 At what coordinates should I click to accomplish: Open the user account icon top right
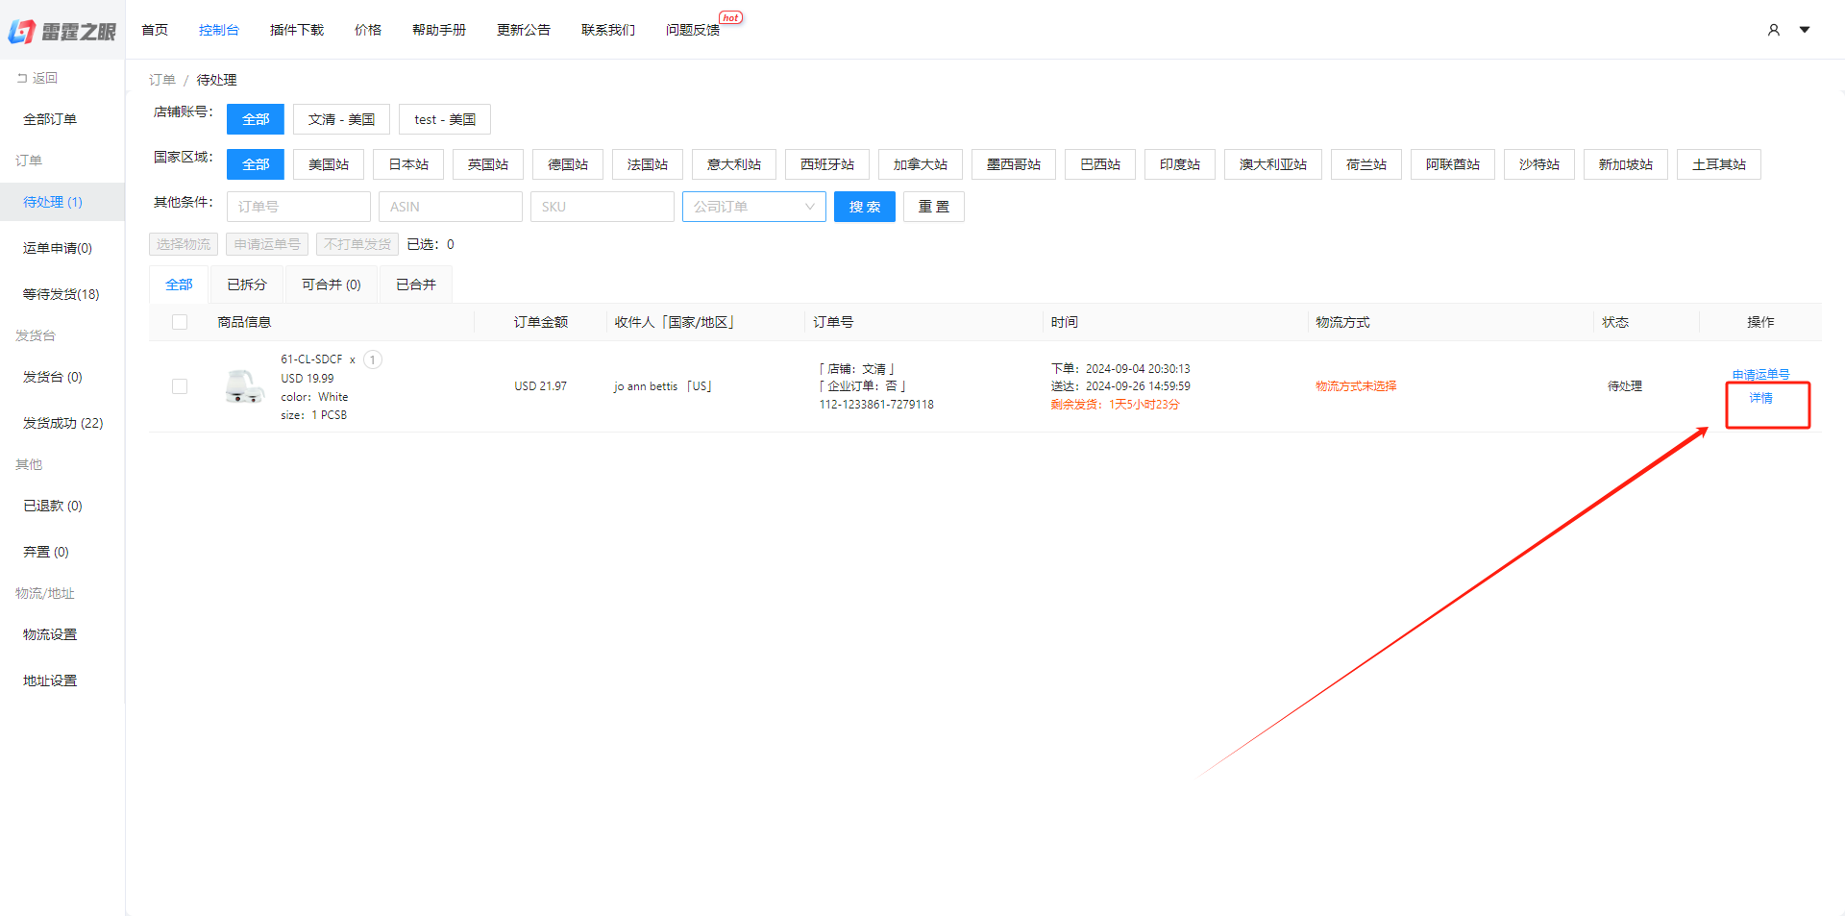coord(1773,30)
